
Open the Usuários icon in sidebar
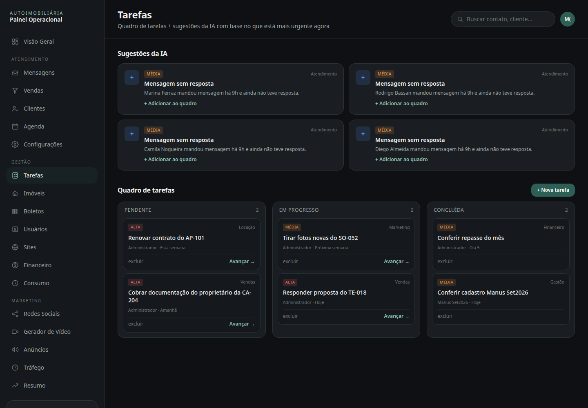(15, 229)
